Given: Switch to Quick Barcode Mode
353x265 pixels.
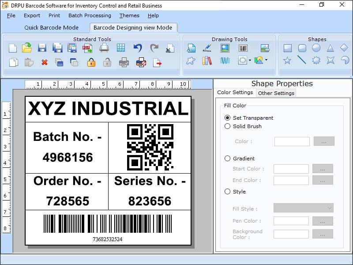Looking at the screenshot, I should (52, 27).
